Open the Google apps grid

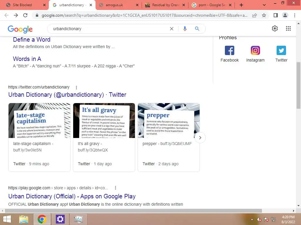(288, 28)
